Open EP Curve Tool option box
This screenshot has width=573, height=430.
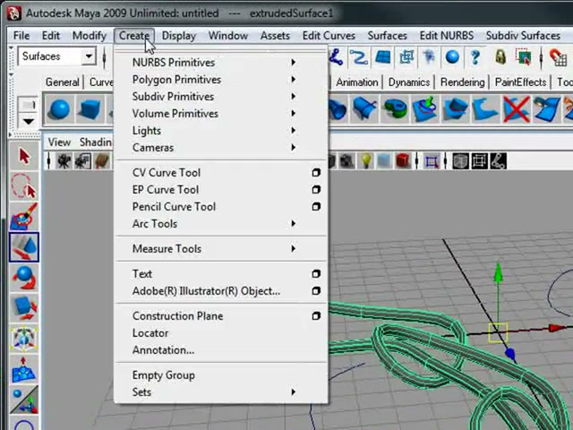pos(316,190)
